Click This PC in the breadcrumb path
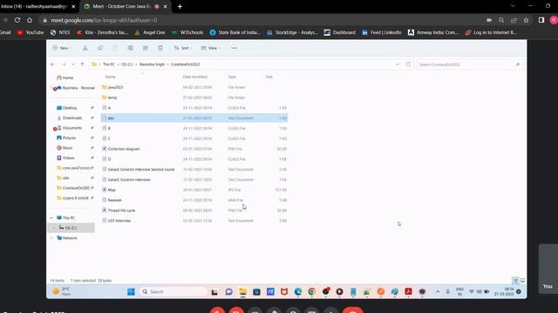Screen dimensions: 558x313 pos(109,64)
